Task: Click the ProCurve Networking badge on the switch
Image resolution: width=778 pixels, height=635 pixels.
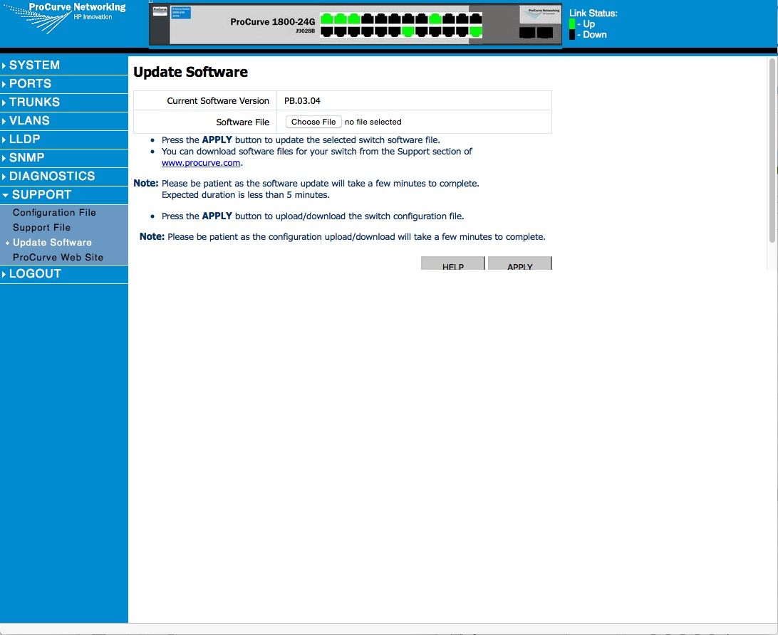Action: click(540, 14)
